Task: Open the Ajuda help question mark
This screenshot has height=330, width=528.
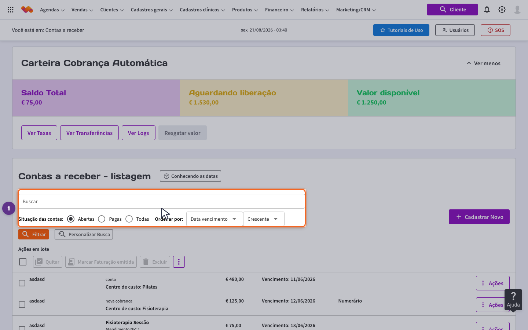Action: [513, 300]
